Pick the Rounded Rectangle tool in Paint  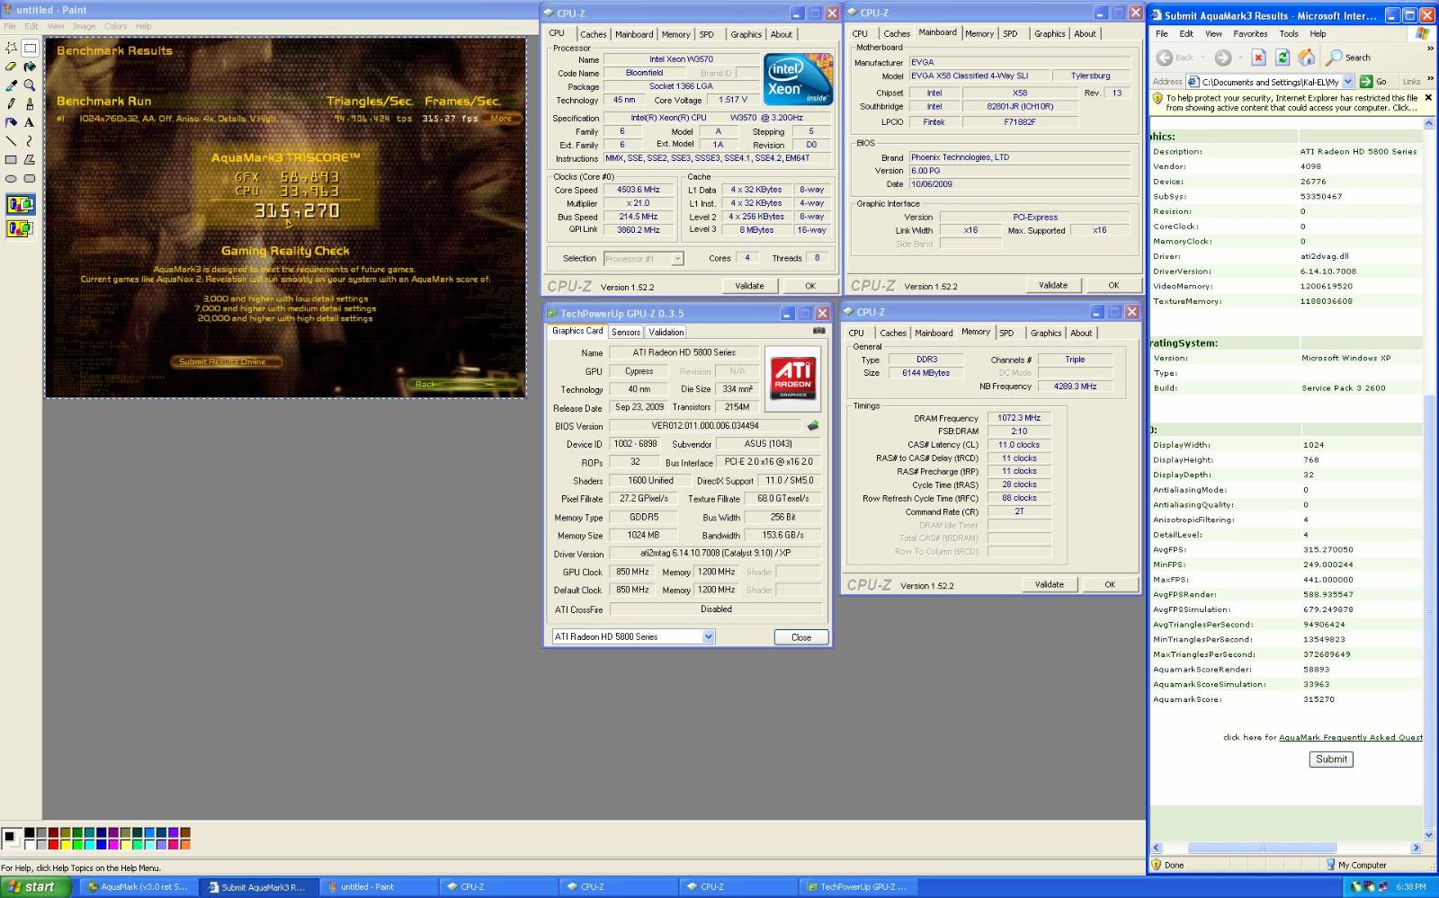point(30,178)
